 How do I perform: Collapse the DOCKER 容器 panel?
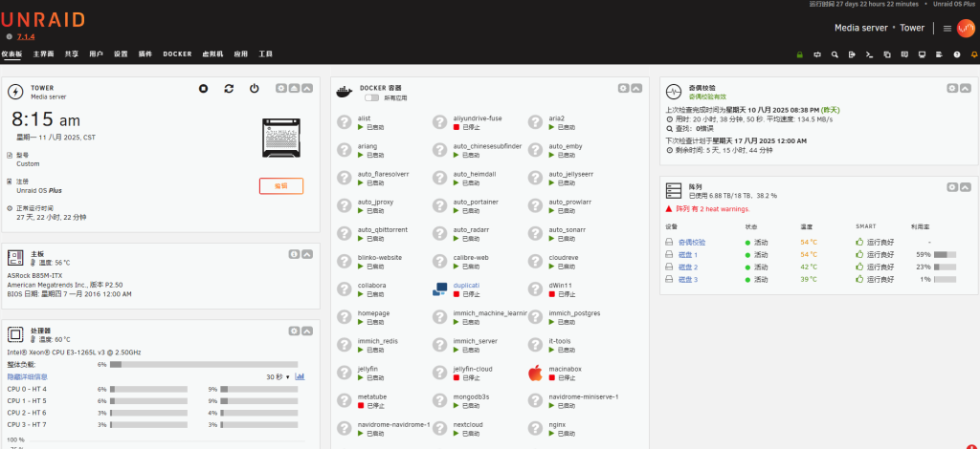click(636, 89)
